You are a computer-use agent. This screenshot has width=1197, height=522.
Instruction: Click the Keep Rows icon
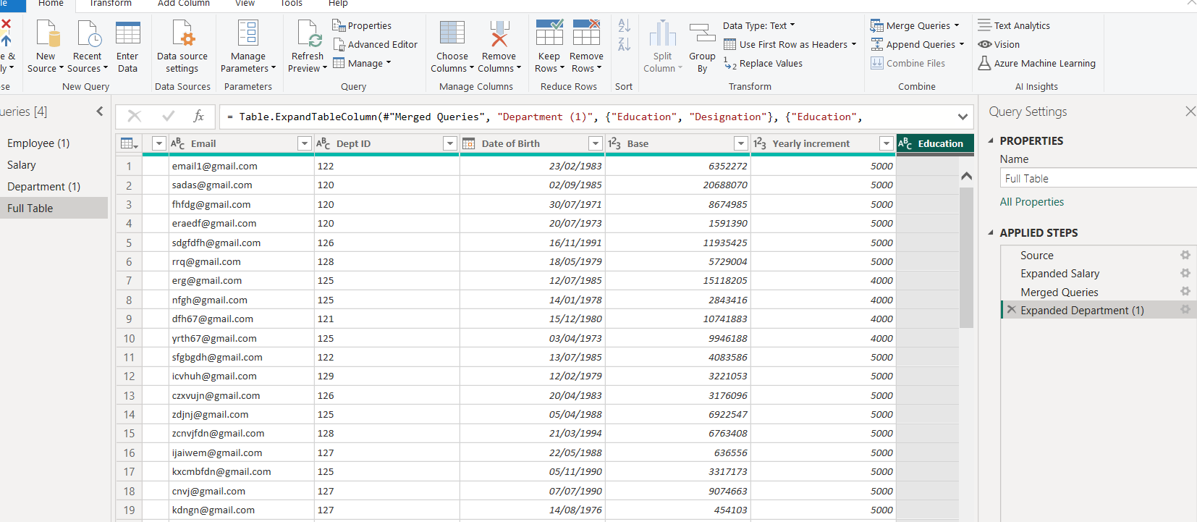(x=549, y=33)
